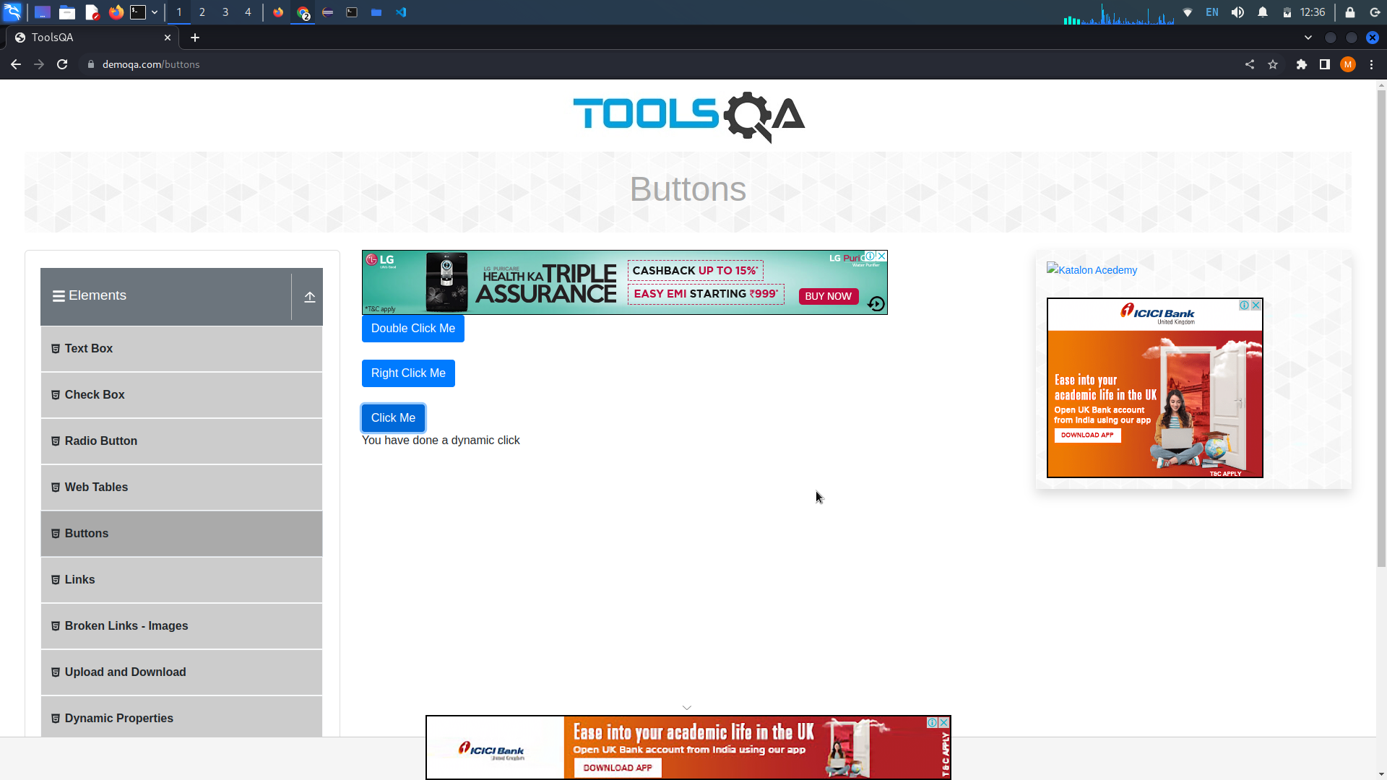The height and width of the screenshot is (780, 1387).
Task: Close the LG banner ad
Action: [881, 256]
